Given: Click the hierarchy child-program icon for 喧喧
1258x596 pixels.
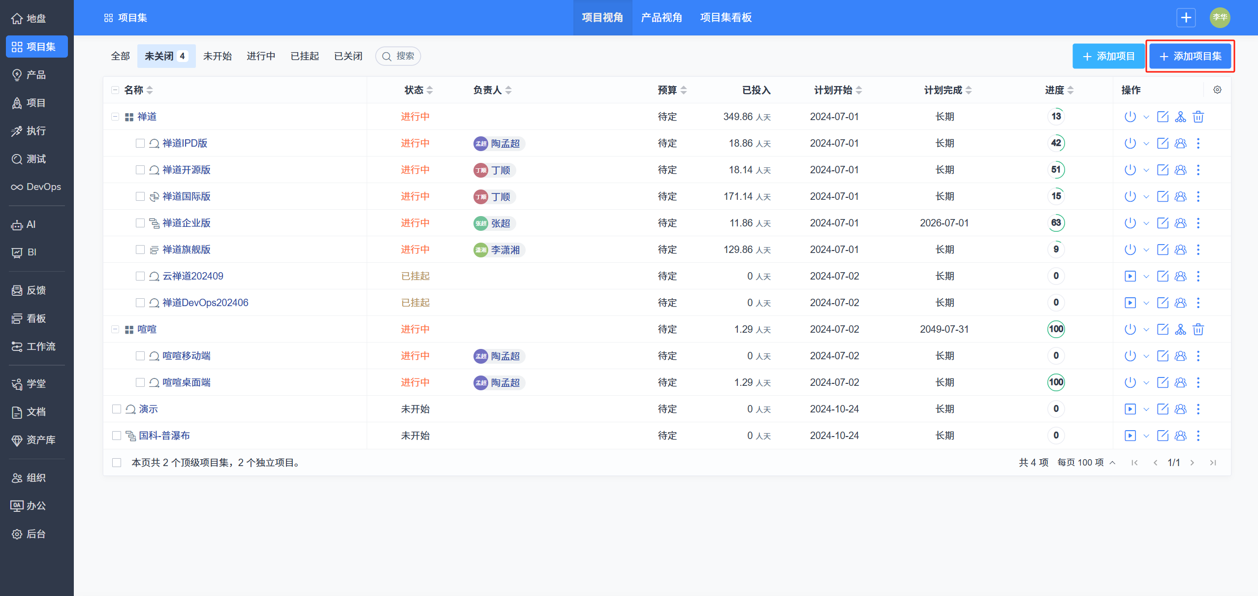Looking at the screenshot, I should coord(1180,329).
